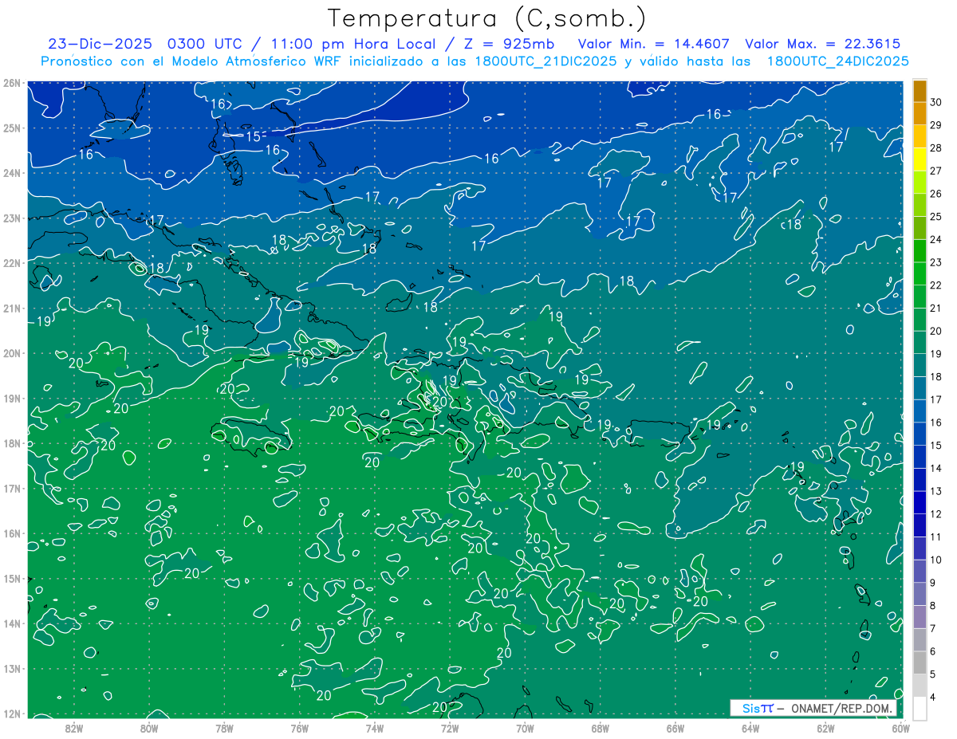This screenshot has width=957, height=739.
Task: Click color scale label 21
Action: coord(936,308)
